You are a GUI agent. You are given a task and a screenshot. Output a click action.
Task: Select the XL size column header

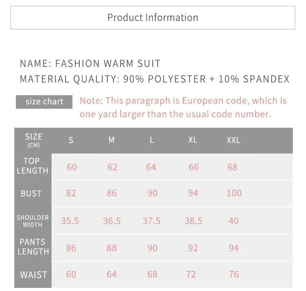(x=193, y=140)
